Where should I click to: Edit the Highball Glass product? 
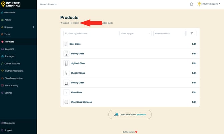(x=194, y=63)
